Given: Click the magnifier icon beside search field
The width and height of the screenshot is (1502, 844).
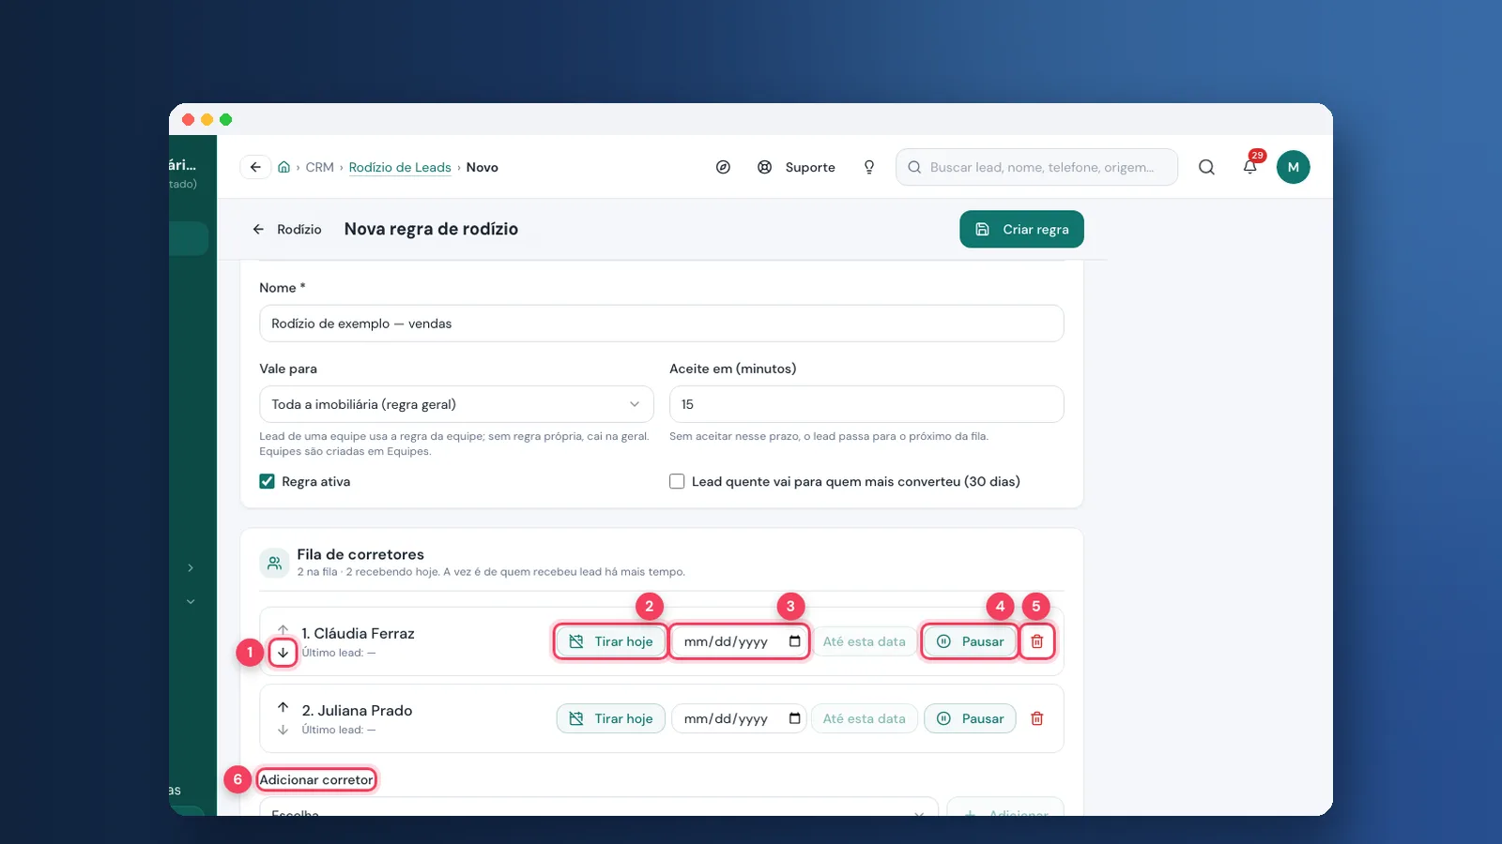Looking at the screenshot, I should click(1206, 167).
